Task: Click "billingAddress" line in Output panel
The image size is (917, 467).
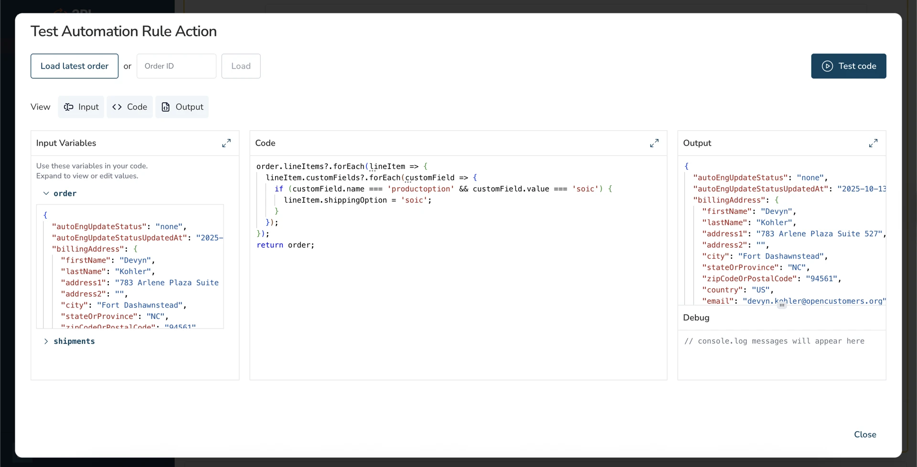Action: pyautogui.click(x=736, y=200)
